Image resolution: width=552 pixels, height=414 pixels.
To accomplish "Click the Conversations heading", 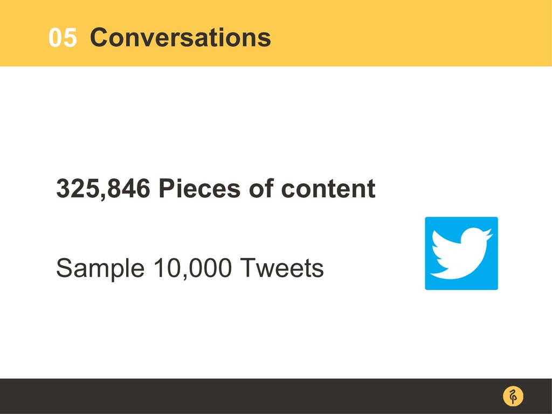I will pyautogui.click(x=181, y=37).
